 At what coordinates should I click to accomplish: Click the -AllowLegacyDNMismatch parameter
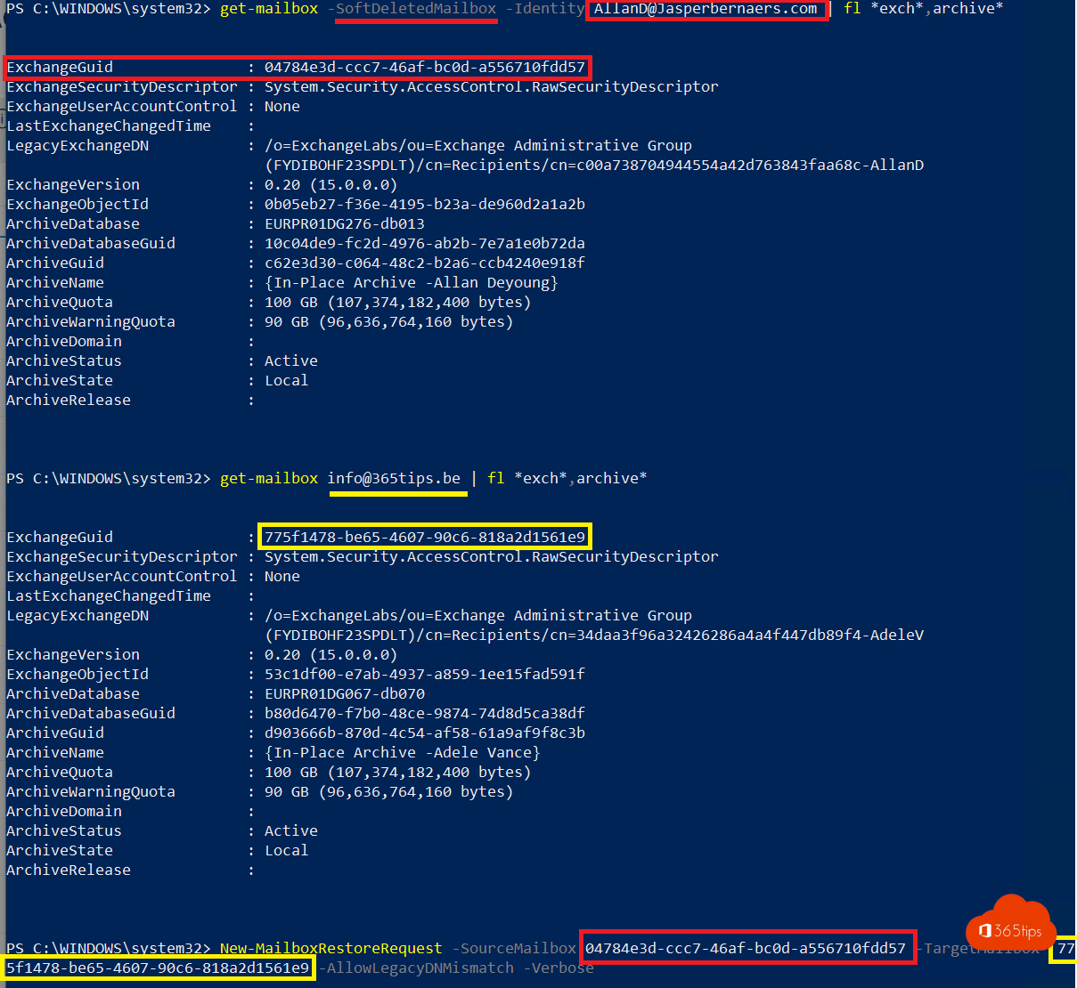tap(416, 968)
